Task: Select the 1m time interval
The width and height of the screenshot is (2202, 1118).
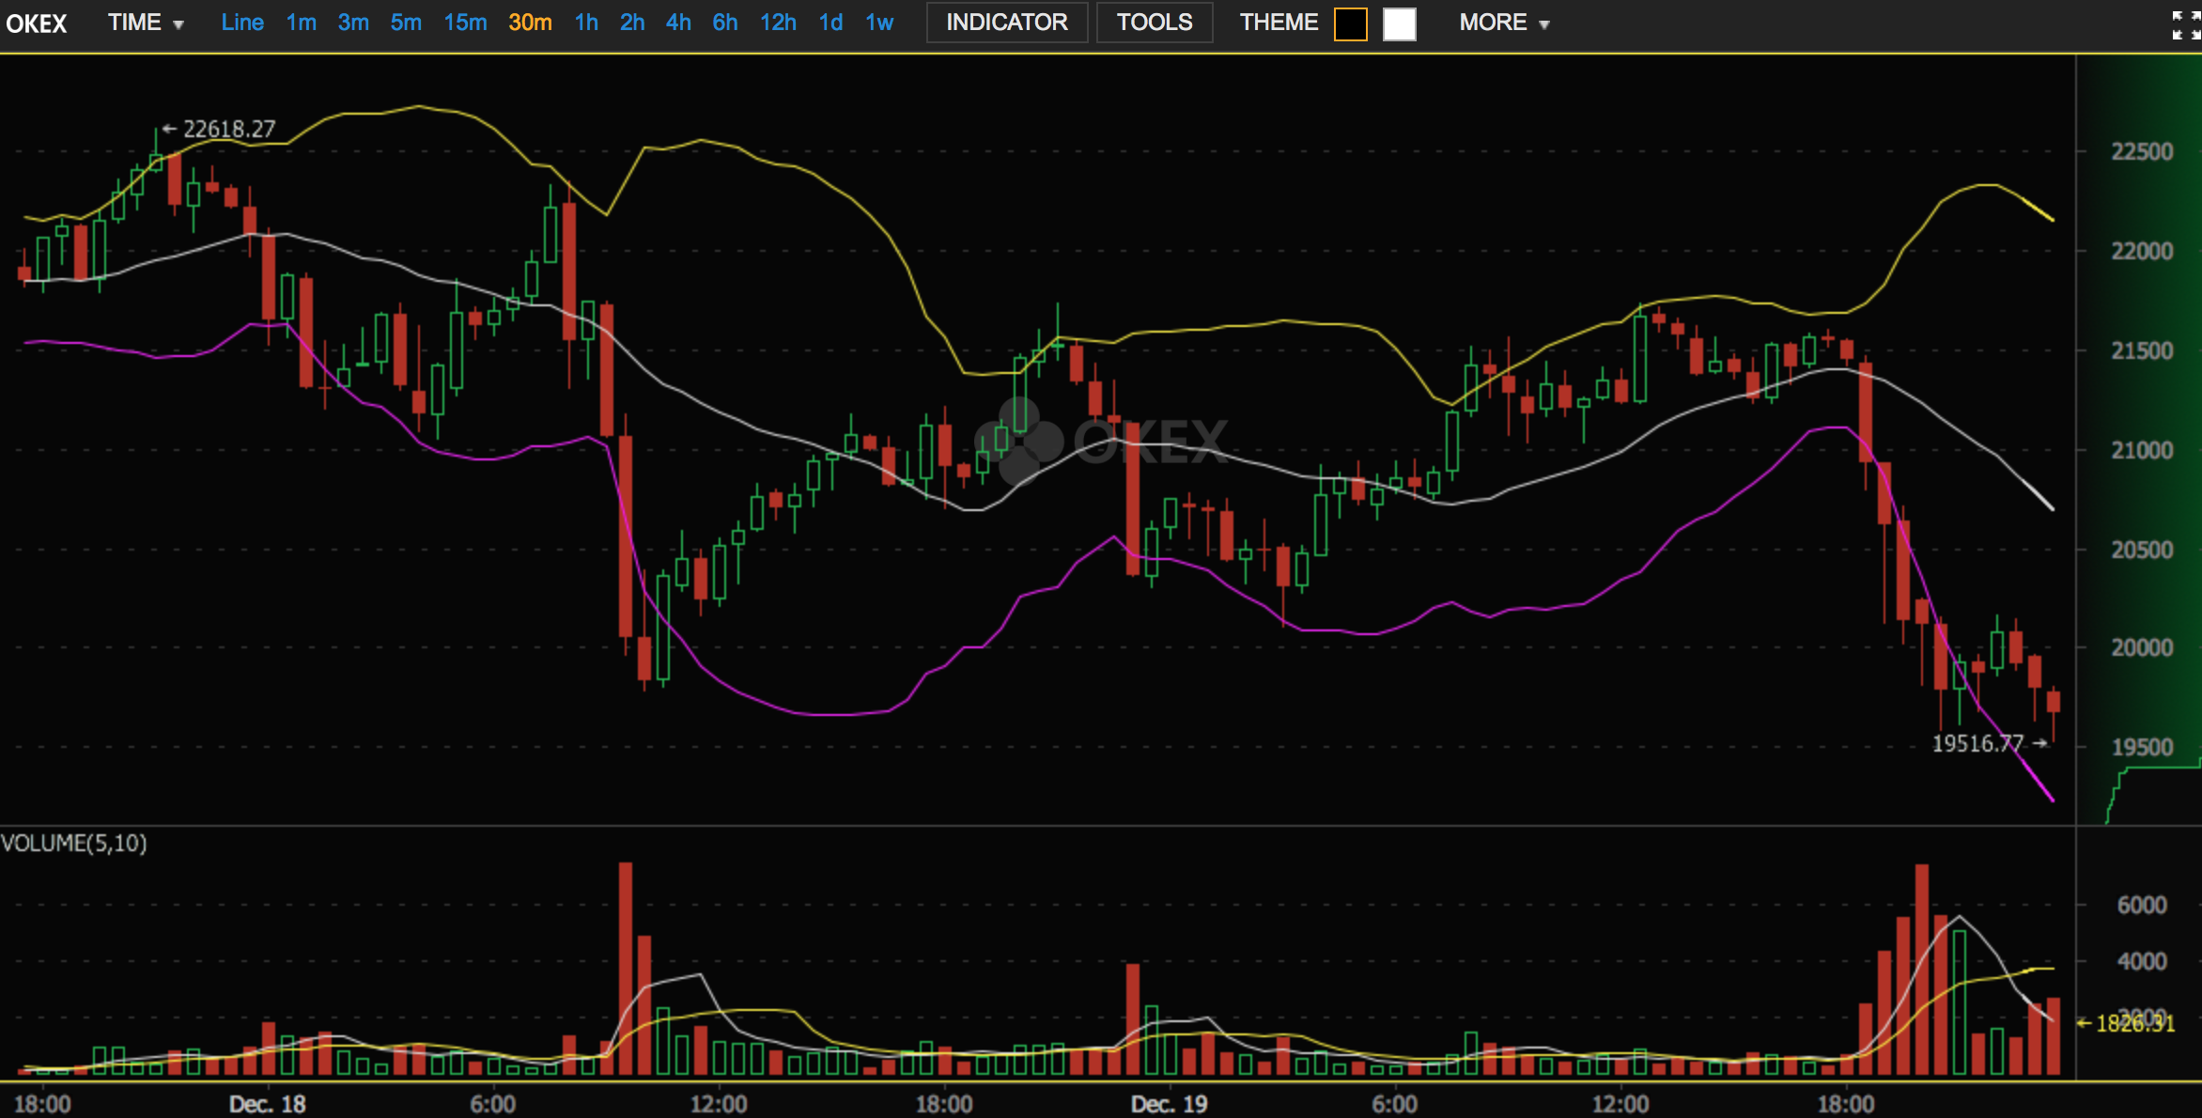Action: (x=301, y=23)
